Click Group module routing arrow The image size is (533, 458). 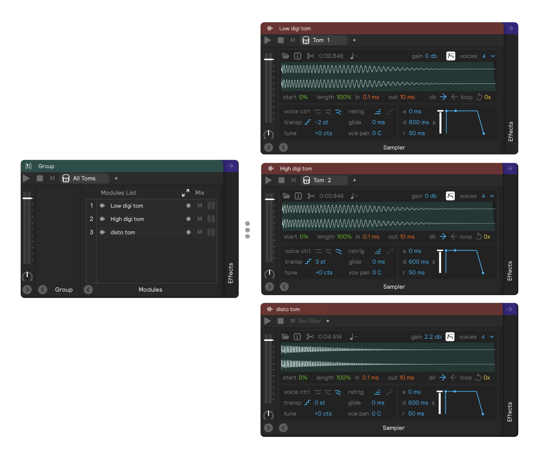[x=231, y=166]
